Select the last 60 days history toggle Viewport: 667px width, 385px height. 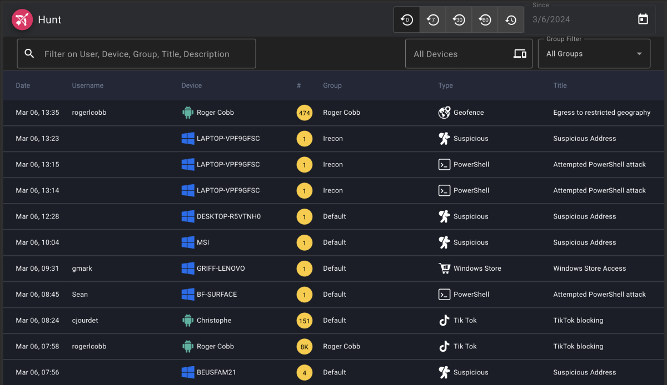(485, 20)
